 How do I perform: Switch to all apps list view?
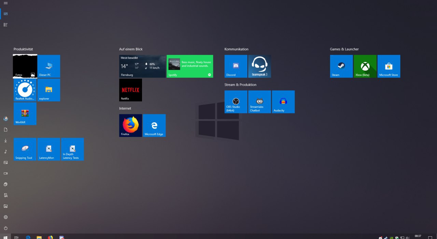pyautogui.click(x=5, y=25)
